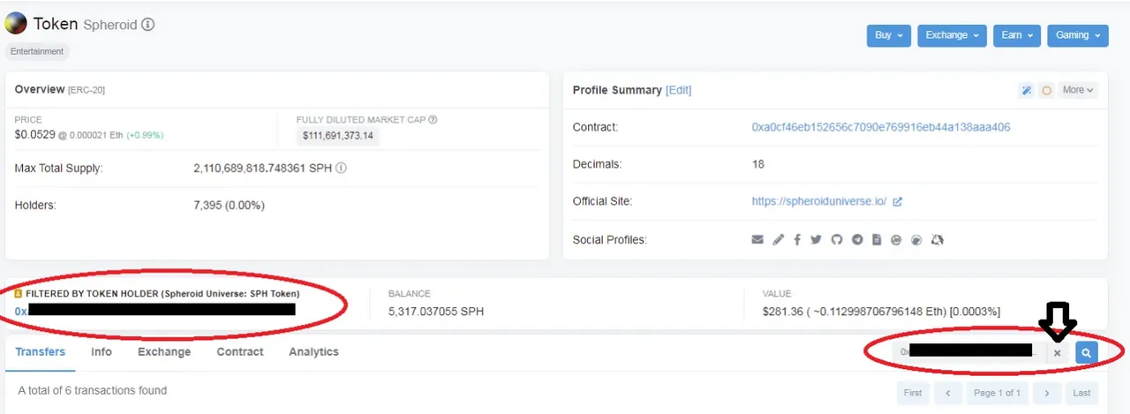Viewport: 1130px width, 414px height.
Task: Go to previous page with left chevron
Action: click(x=948, y=393)
